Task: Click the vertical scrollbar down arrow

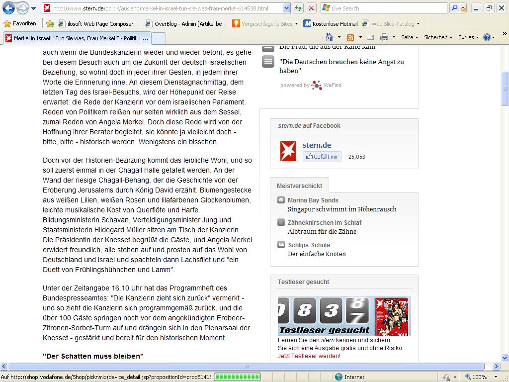Action: tap(505, 358)
